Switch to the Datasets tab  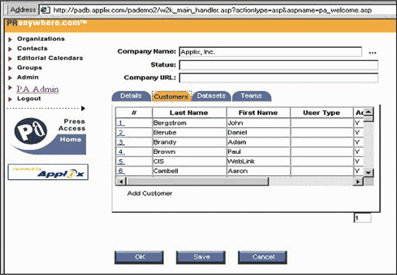click(x=211, y=96)
